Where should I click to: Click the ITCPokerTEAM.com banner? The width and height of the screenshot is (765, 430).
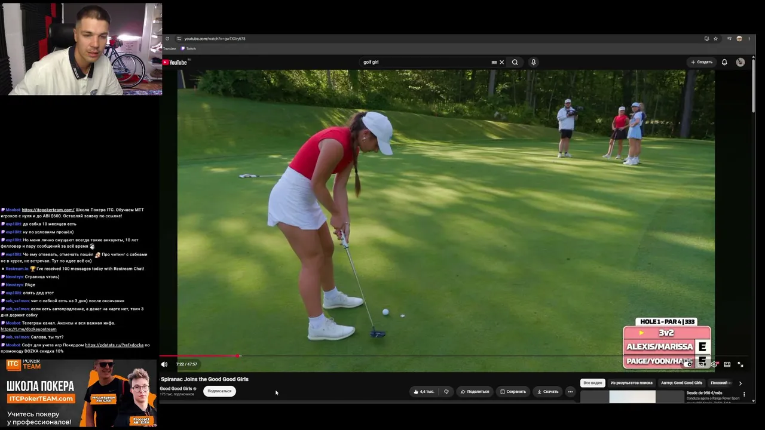coord(41,398)
